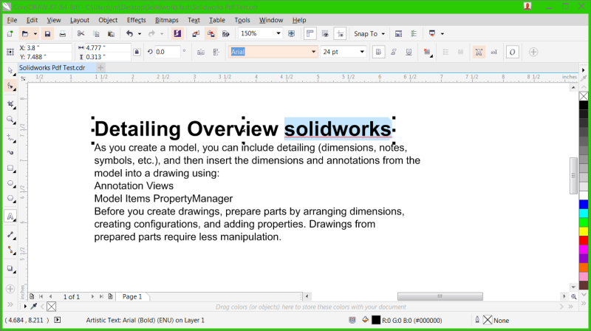
Task: Click the red swatch in the color palette
Action: point(584,240)
